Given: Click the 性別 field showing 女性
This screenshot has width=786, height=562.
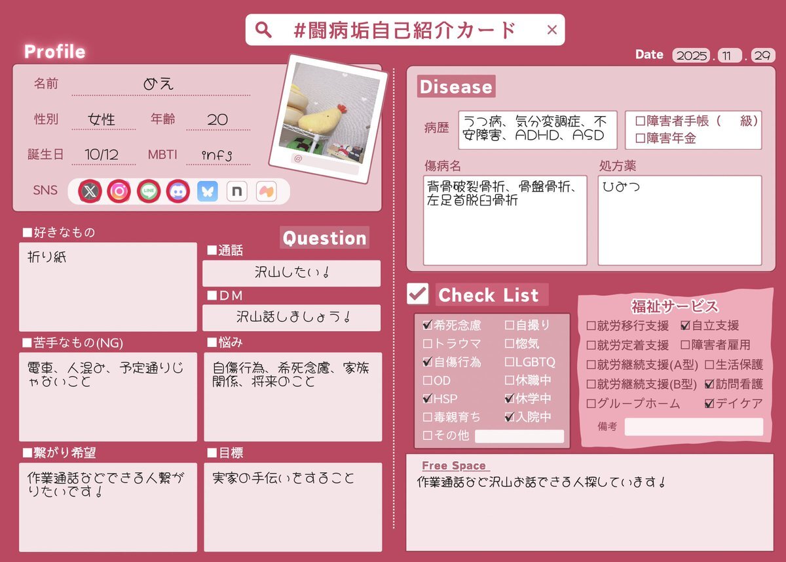Looking at the screenshot, I should pos(102,120).
